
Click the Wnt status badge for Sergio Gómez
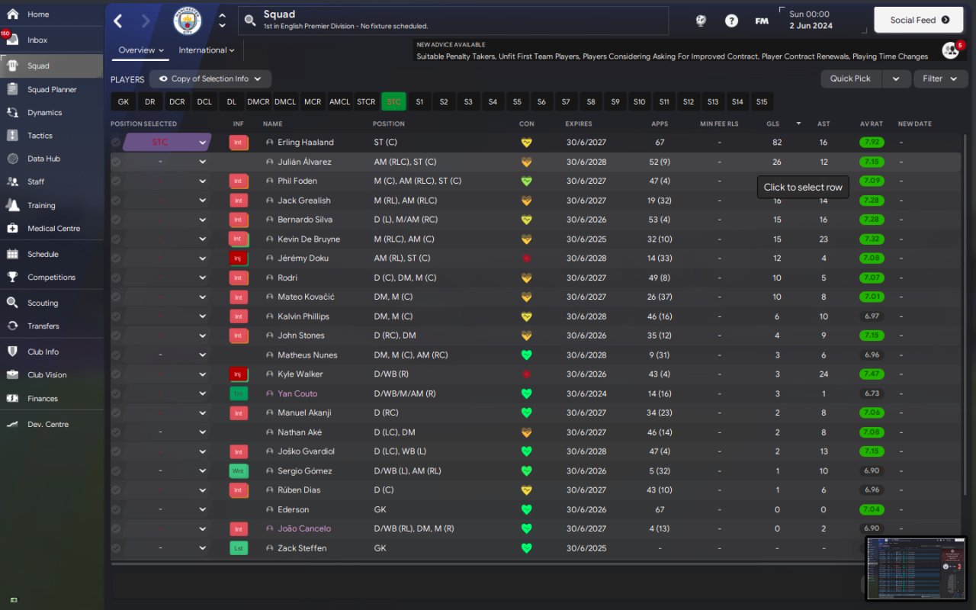coord(239,470)
